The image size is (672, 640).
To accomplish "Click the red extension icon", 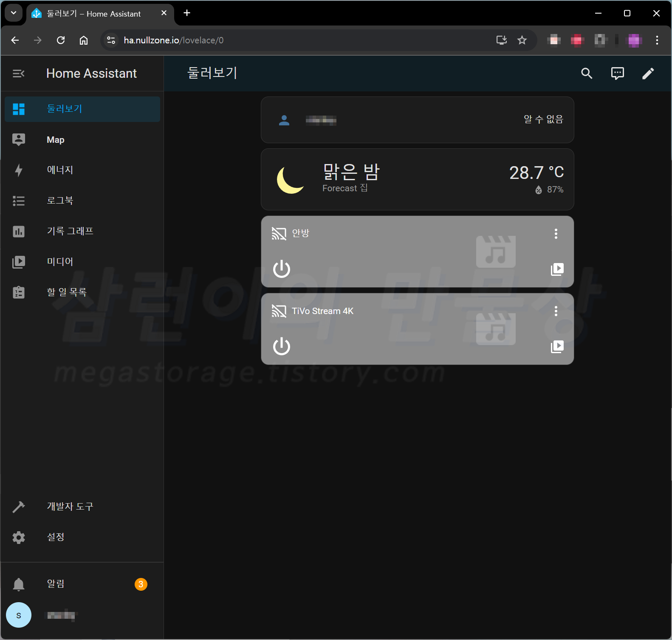I will click(577, 40).
